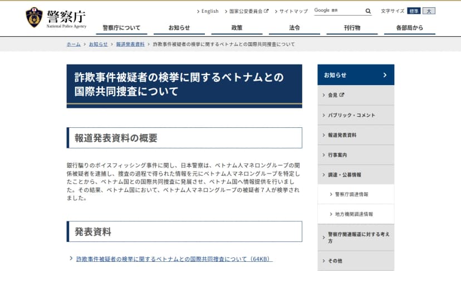Click the current page title in breadcrumb

[224, 44]
